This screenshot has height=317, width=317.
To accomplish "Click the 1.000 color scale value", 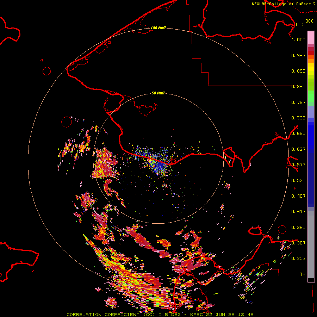I will [298, 39].
